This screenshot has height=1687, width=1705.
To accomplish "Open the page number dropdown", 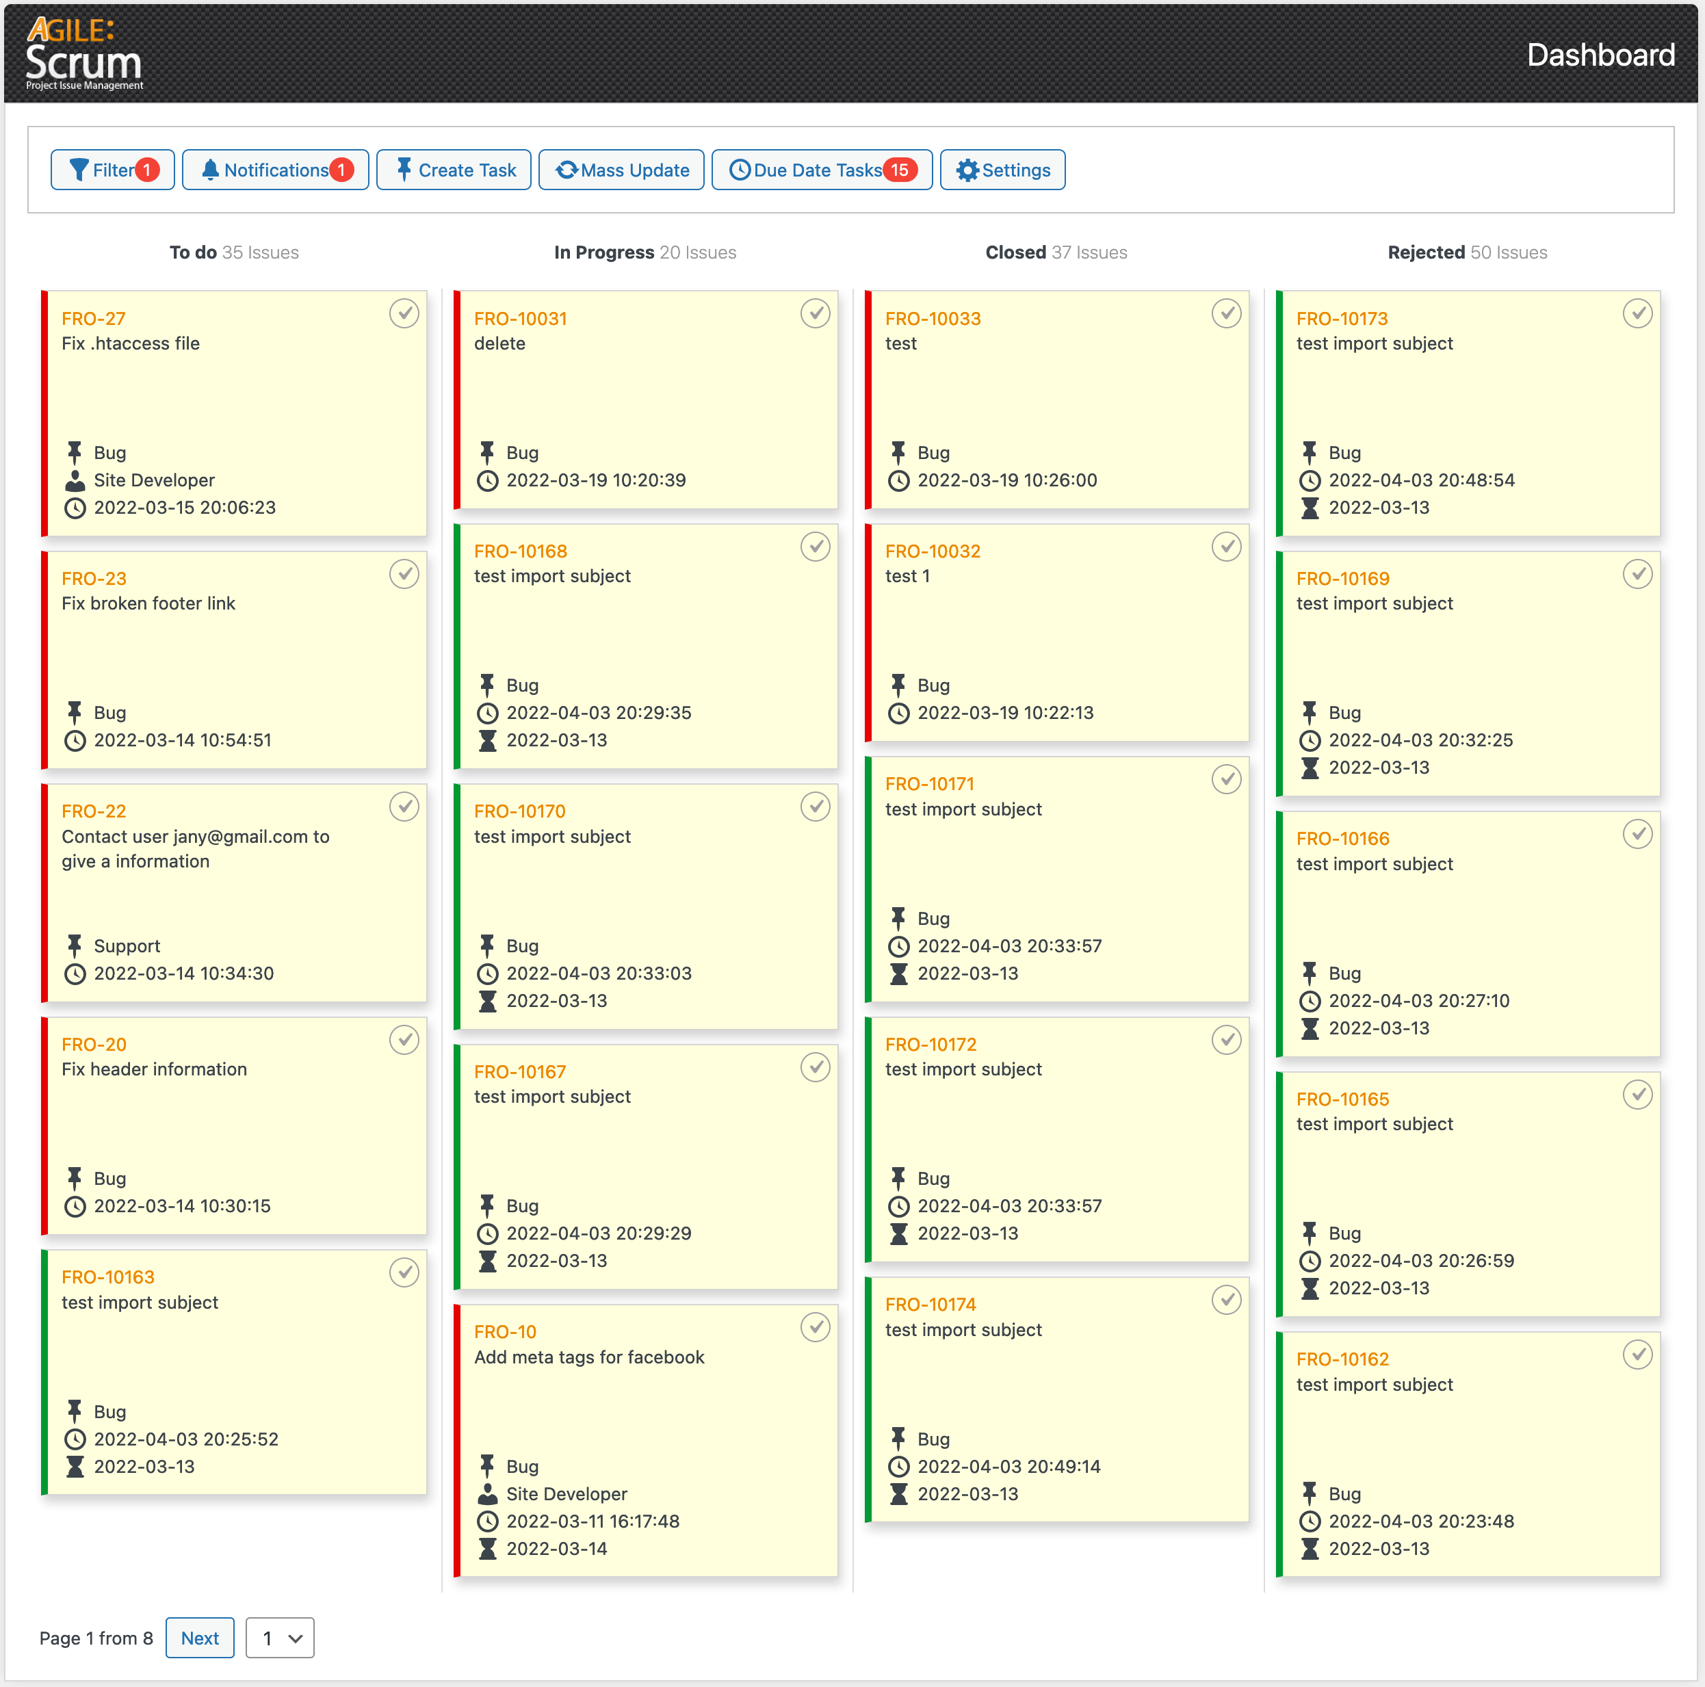I will pos(280,1638).
